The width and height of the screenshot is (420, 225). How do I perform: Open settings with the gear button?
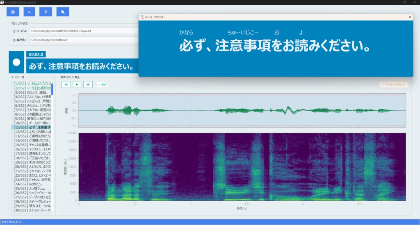(13, 12)
